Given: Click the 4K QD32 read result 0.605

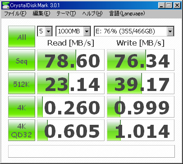Looking at the screenshot, I should click(71, 130).
